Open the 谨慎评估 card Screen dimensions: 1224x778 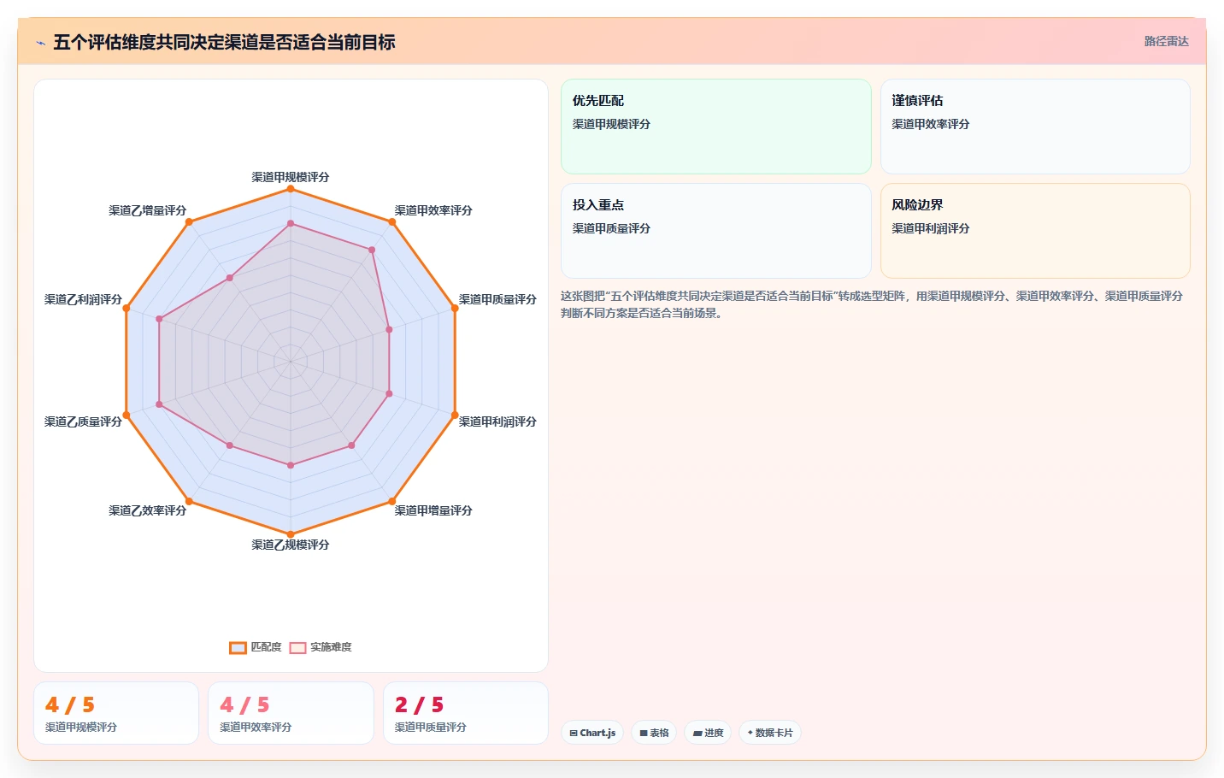click(1035, 127)
